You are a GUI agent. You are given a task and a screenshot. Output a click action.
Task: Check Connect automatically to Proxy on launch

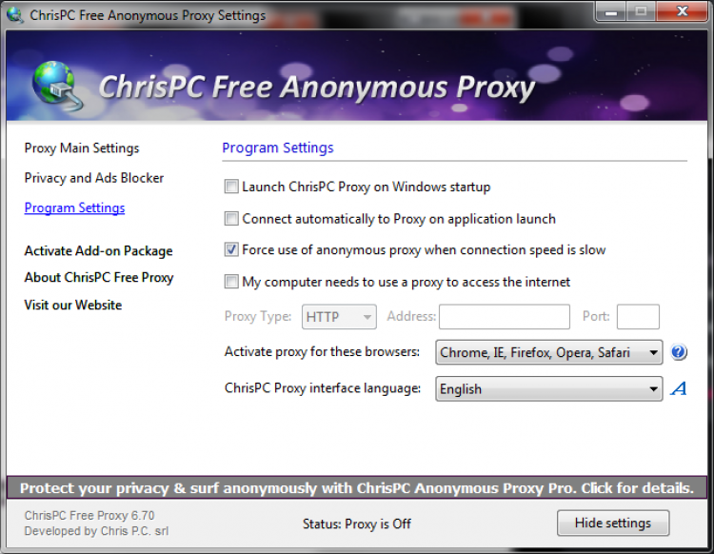tap(231, 219)
